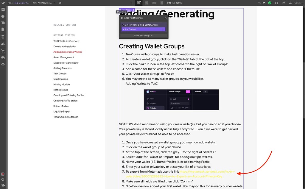Image resolution: width=305 pixels, height=189 pixels.
Task: Switch to the tablet breakpoint view
Action: (x=146, y=3)
